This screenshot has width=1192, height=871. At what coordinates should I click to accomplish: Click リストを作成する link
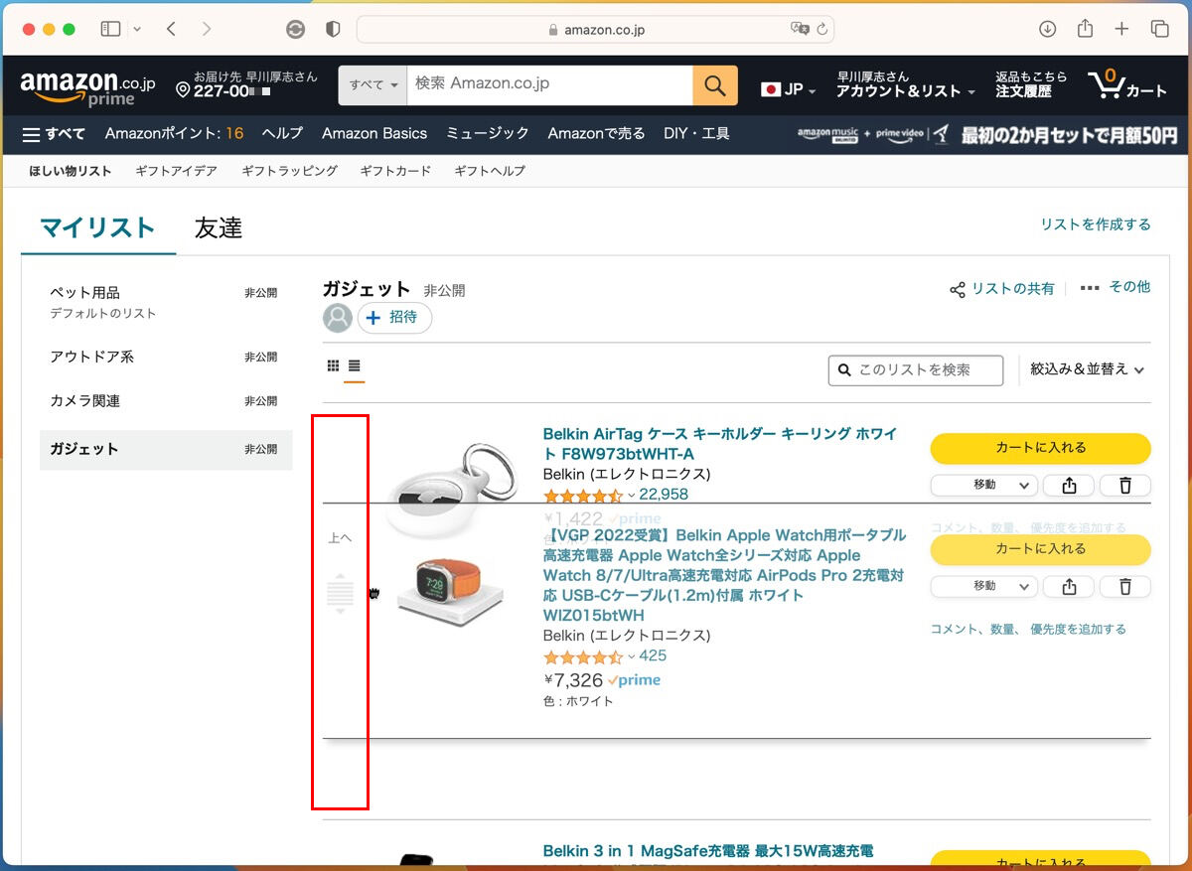click(1096, 224)
